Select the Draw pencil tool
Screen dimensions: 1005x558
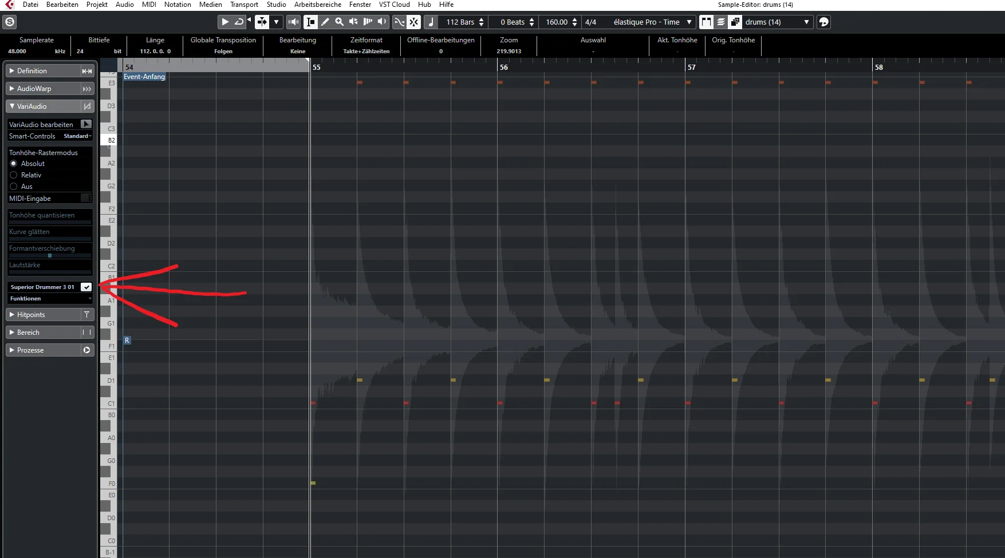(x=325, y=22)
